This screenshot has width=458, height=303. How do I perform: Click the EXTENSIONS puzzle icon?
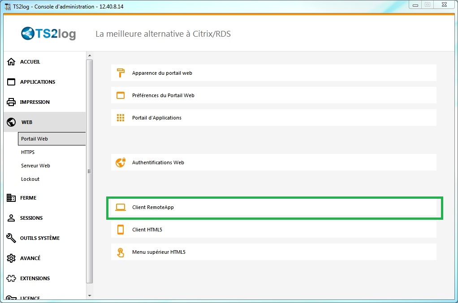coord(11,278)
